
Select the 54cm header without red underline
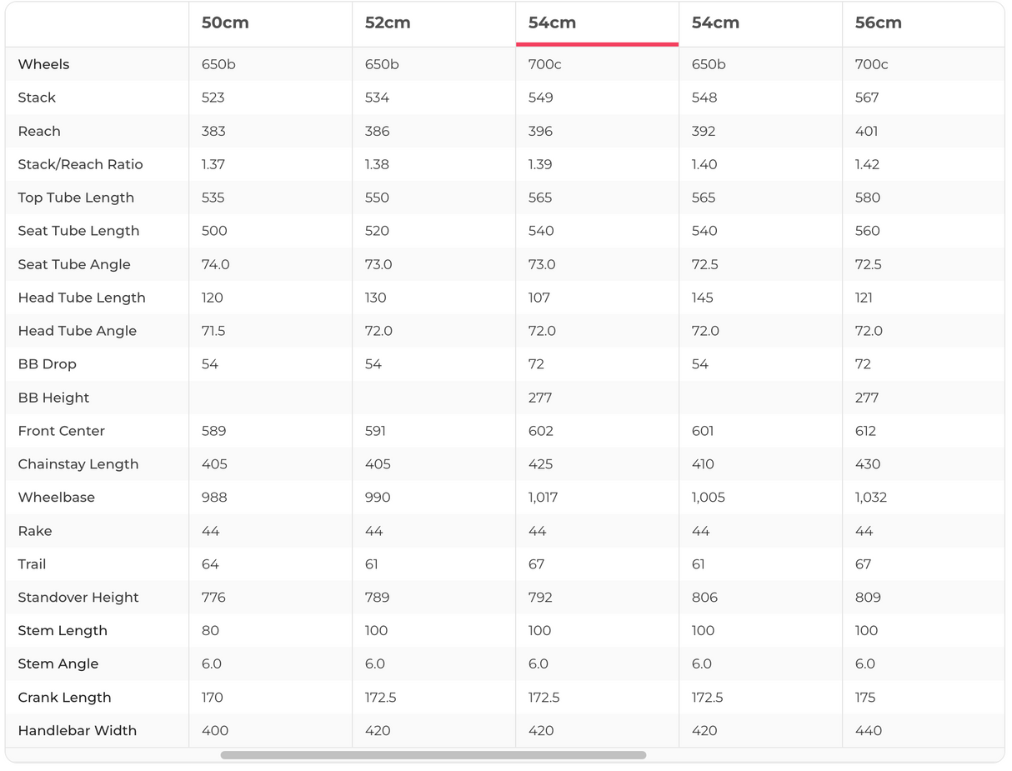[715, 23]
